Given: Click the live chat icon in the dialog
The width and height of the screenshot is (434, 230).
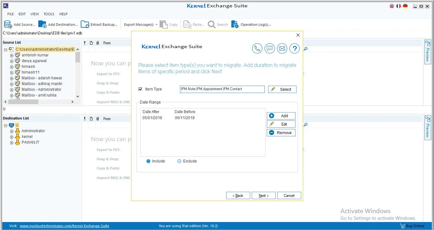Looking at the screenshot, I should (x=270, y=48).
